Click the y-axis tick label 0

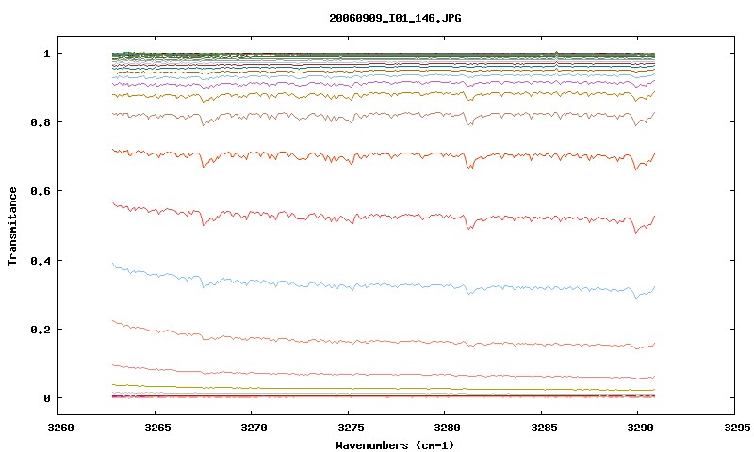pos(46,398)
